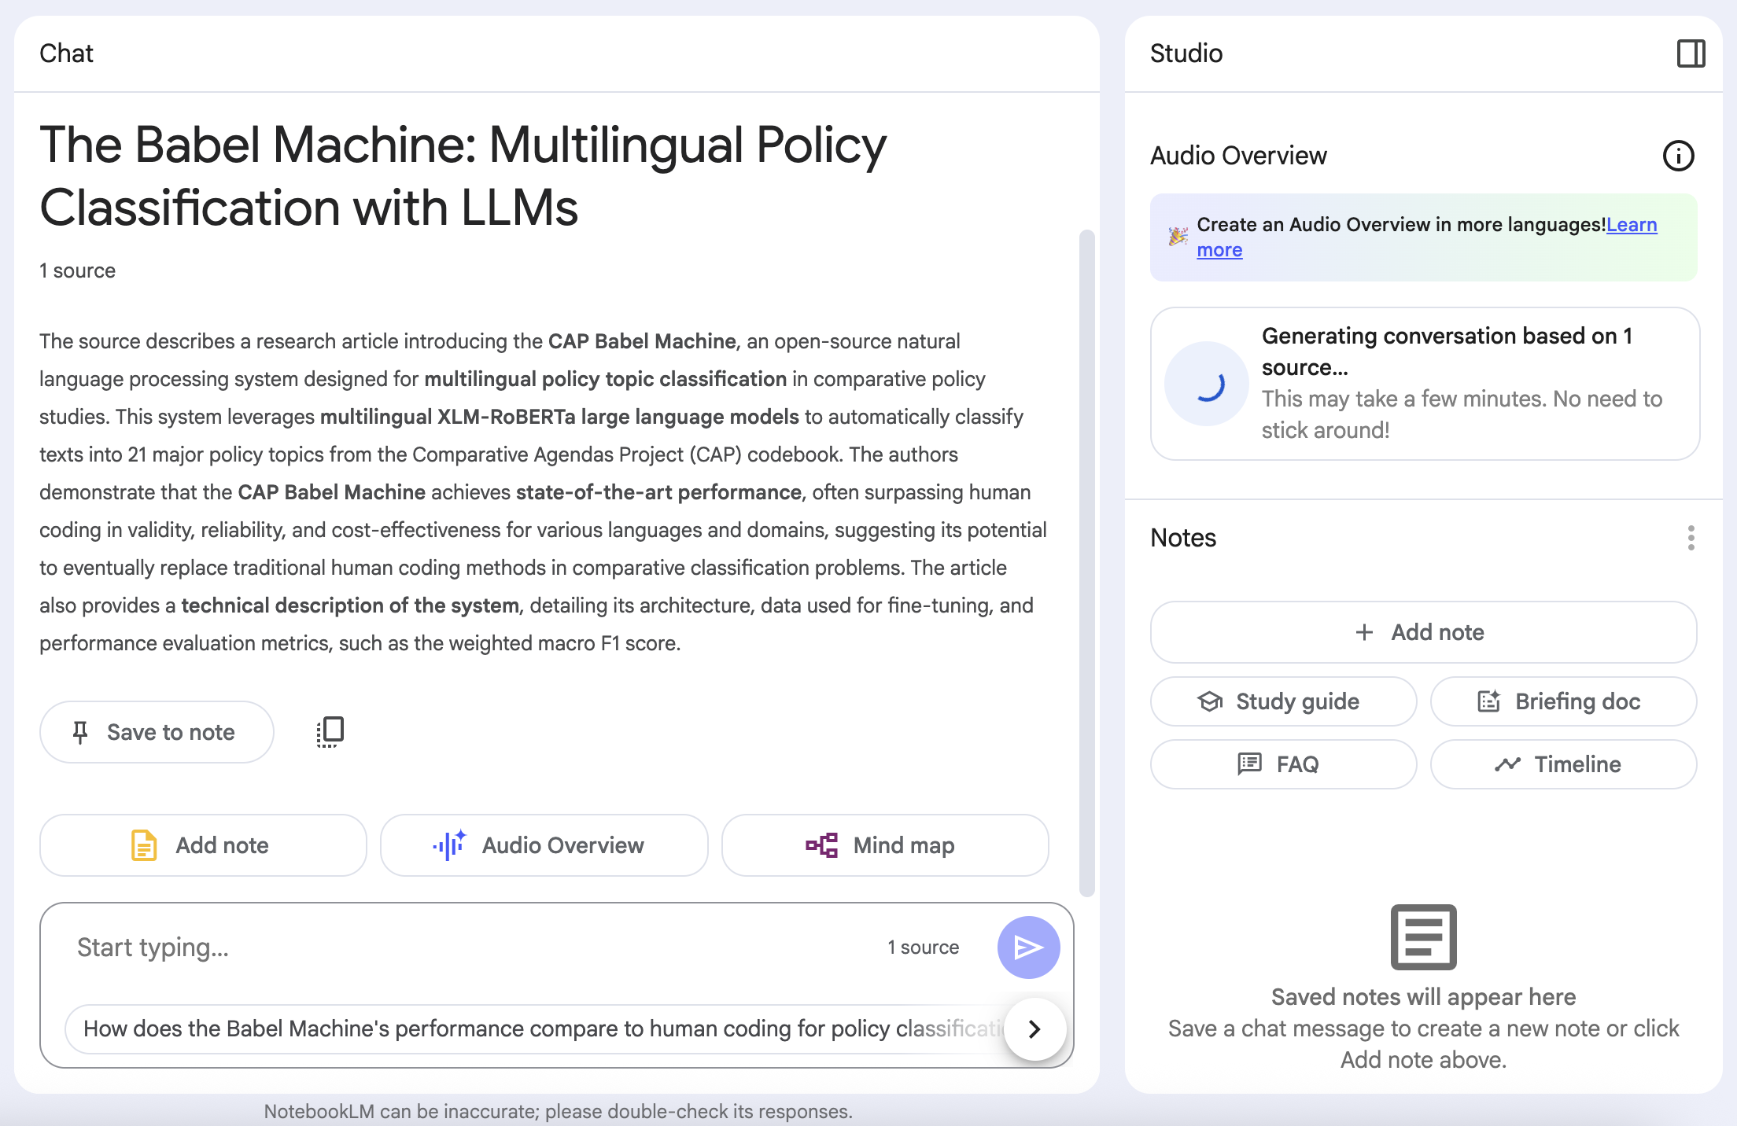This screenshot has width=1737, height=1126.
Task: Open the Notes three-dot options menu
Action: (1691, 538)
